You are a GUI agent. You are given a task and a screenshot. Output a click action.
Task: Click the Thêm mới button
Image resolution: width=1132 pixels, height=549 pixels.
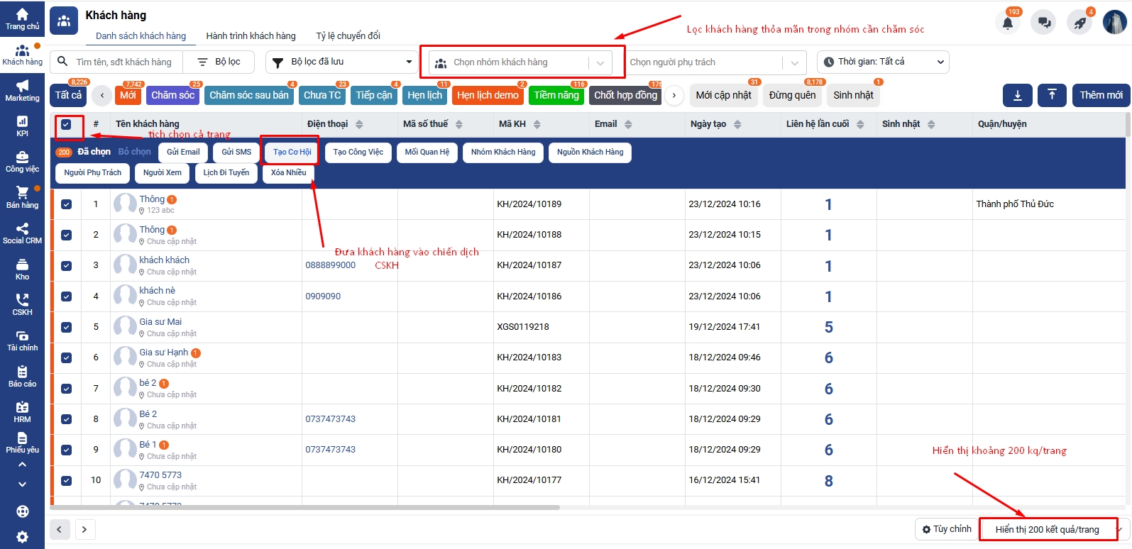click(x=1101, y=95)
